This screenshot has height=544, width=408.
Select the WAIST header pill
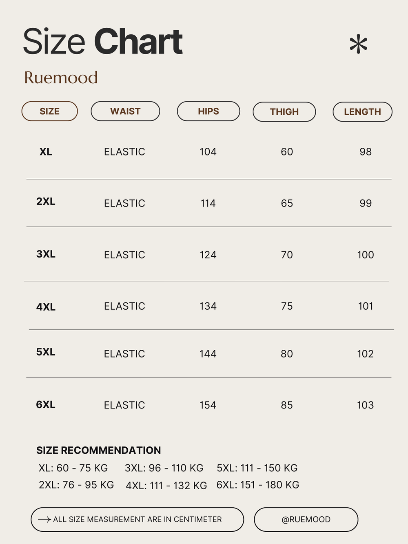125,111
